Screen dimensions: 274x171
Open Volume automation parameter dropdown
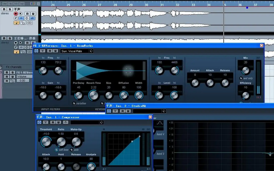24,77
